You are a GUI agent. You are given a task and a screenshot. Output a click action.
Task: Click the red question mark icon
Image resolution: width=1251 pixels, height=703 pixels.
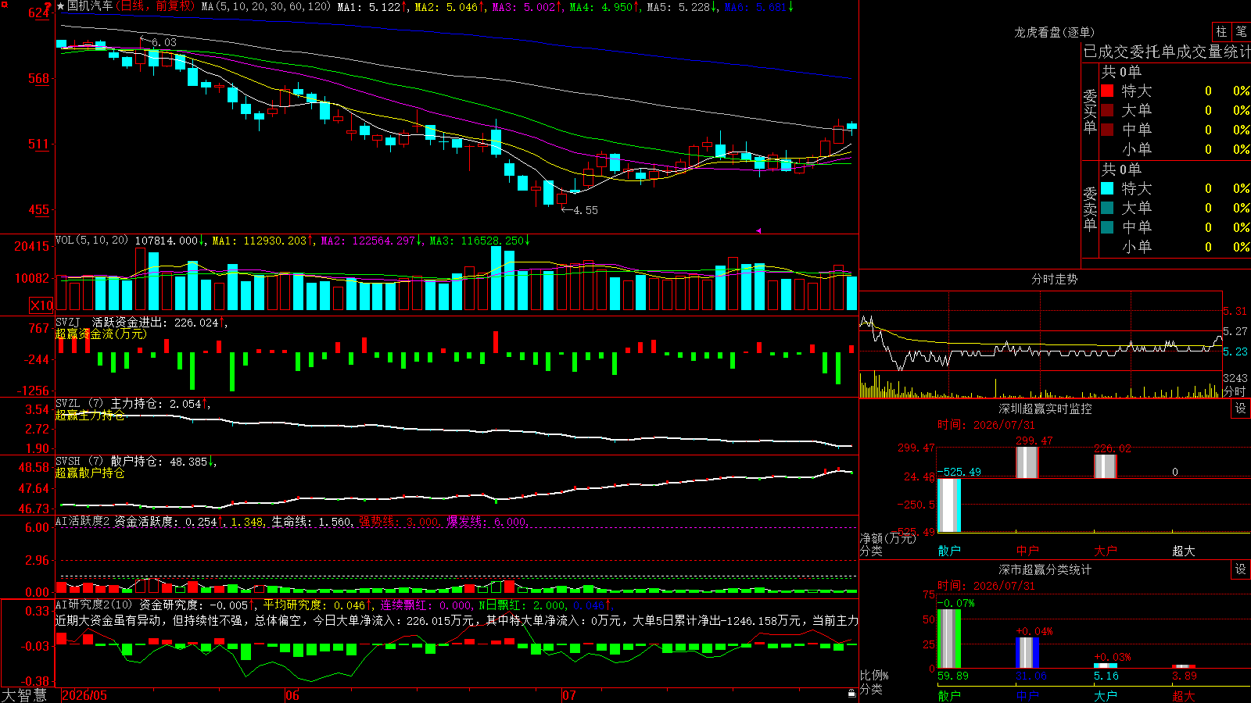[x=48, y=6]
